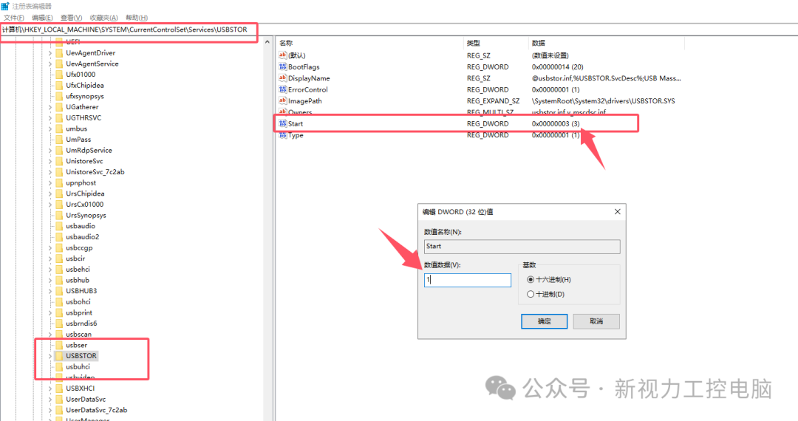
Task: Expand the UevAgentDriver tree node
Action: coord(50,53)
